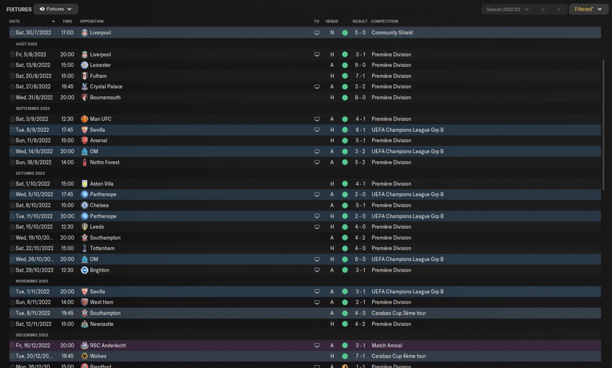Screen dimensions: 612x368
Task: Sort by the Opposition column header
Action: pos(92,21)
